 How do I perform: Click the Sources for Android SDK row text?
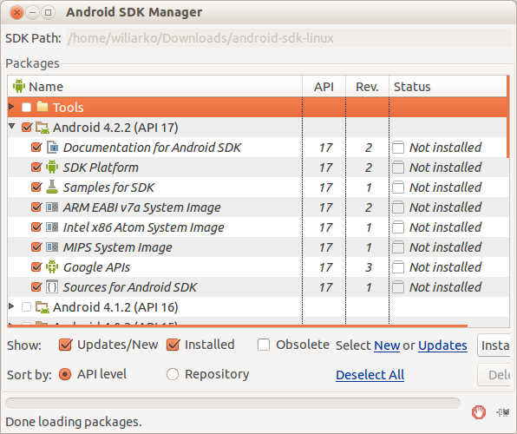[130, 287]
